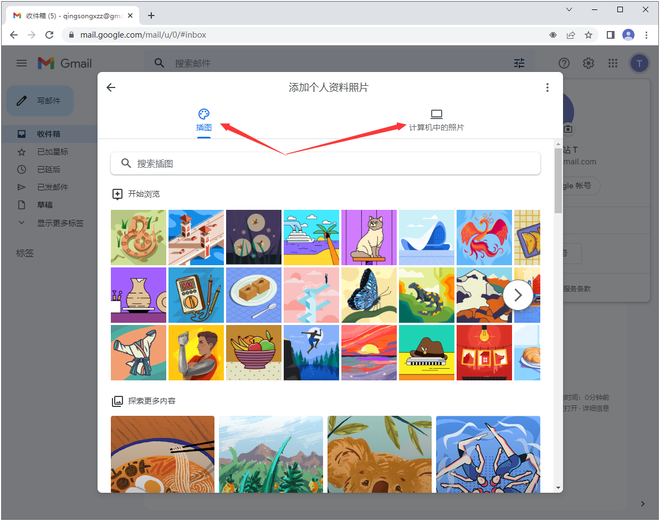Bookmark this page with the star icon
660x521 pixels.
[589, 35]
